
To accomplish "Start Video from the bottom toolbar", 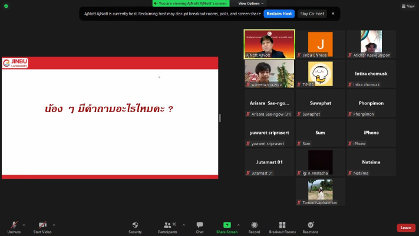I will [42, 227].
